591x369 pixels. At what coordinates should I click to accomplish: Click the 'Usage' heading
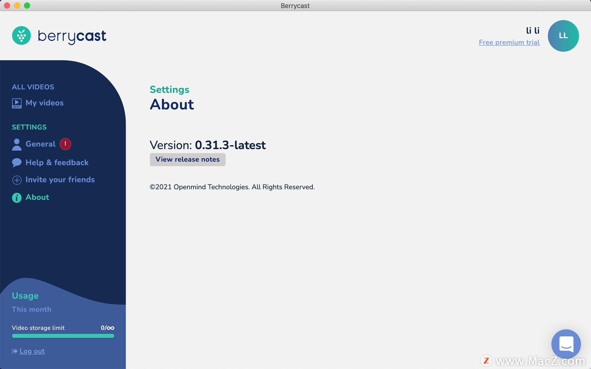(25, 296)
